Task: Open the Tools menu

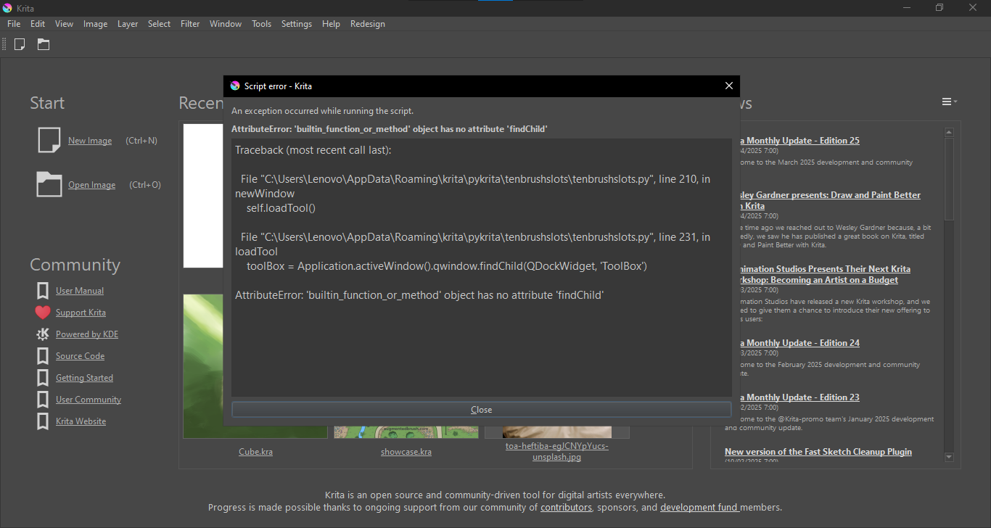Action: coord(261,24)
